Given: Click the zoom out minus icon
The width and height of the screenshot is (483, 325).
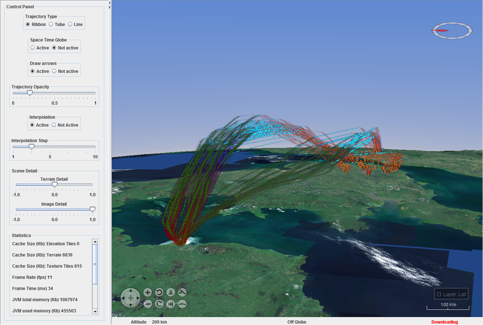Looking at the screenshot, I should 148,304.
